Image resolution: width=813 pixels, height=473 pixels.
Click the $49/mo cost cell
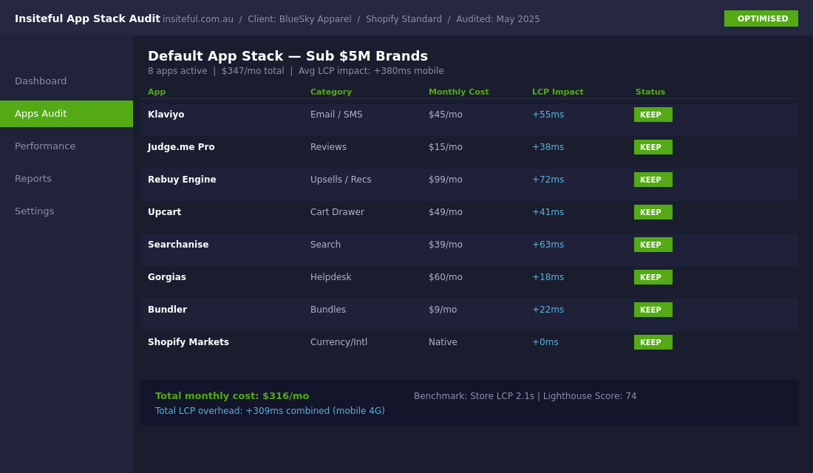point(446,212)
